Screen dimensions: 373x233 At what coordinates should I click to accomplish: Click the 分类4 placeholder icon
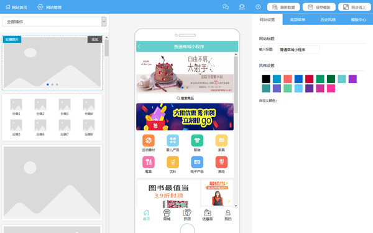tap(89, 105)
